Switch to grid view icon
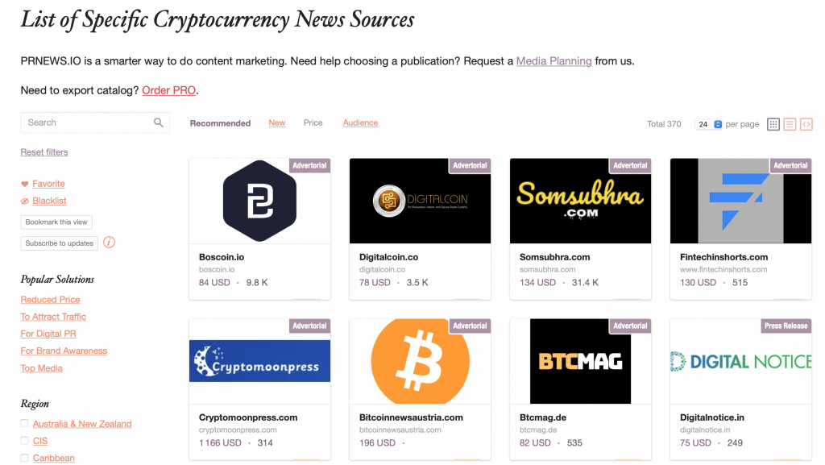The height and width of the screenshot is (465, 825). pyautogui.click(x=773, y=124)
